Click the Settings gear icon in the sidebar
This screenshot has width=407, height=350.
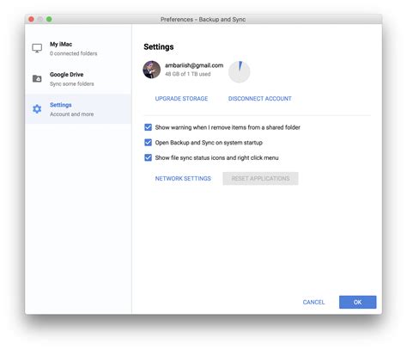coord(37,109)
